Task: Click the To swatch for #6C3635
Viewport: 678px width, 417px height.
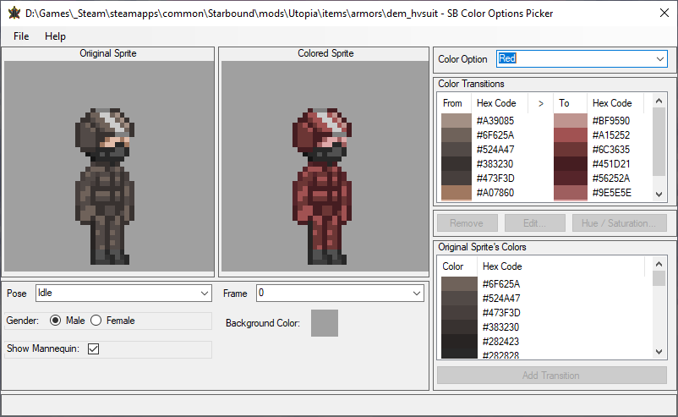Action: tap(571, 150)
